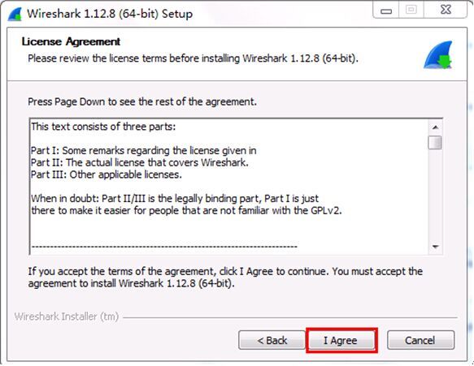Click the license scrollbar up arrow
This screenshot has height=366, width=474.
point(435,127)
